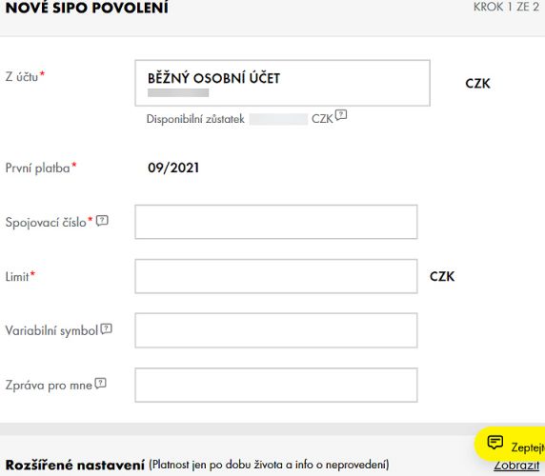The image size is (545, 476).
Task: Click the Disponibilní zůstatek text
Action: pos(195,119)
